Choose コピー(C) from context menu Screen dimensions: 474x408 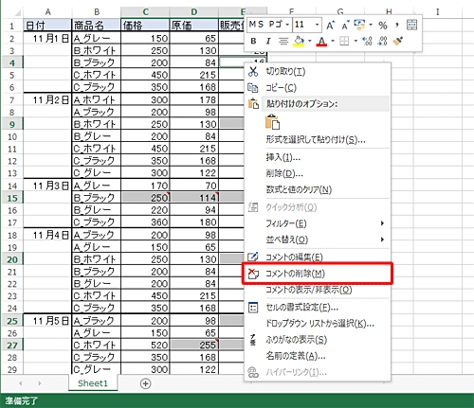pos(318,88)
